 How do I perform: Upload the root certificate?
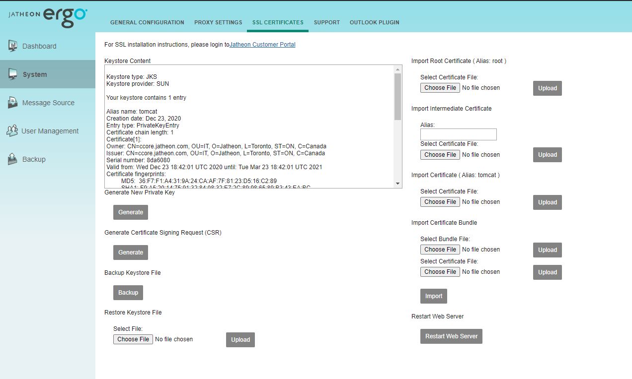(548, 88)
